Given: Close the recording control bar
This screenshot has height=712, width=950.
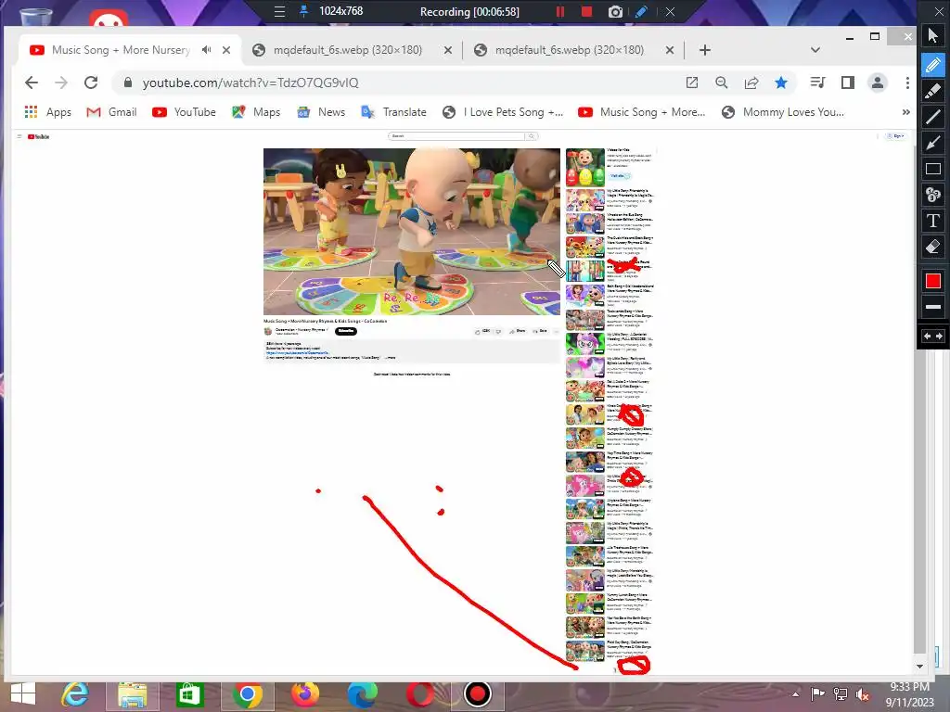Looking at the screenshot, I should 670,11.
